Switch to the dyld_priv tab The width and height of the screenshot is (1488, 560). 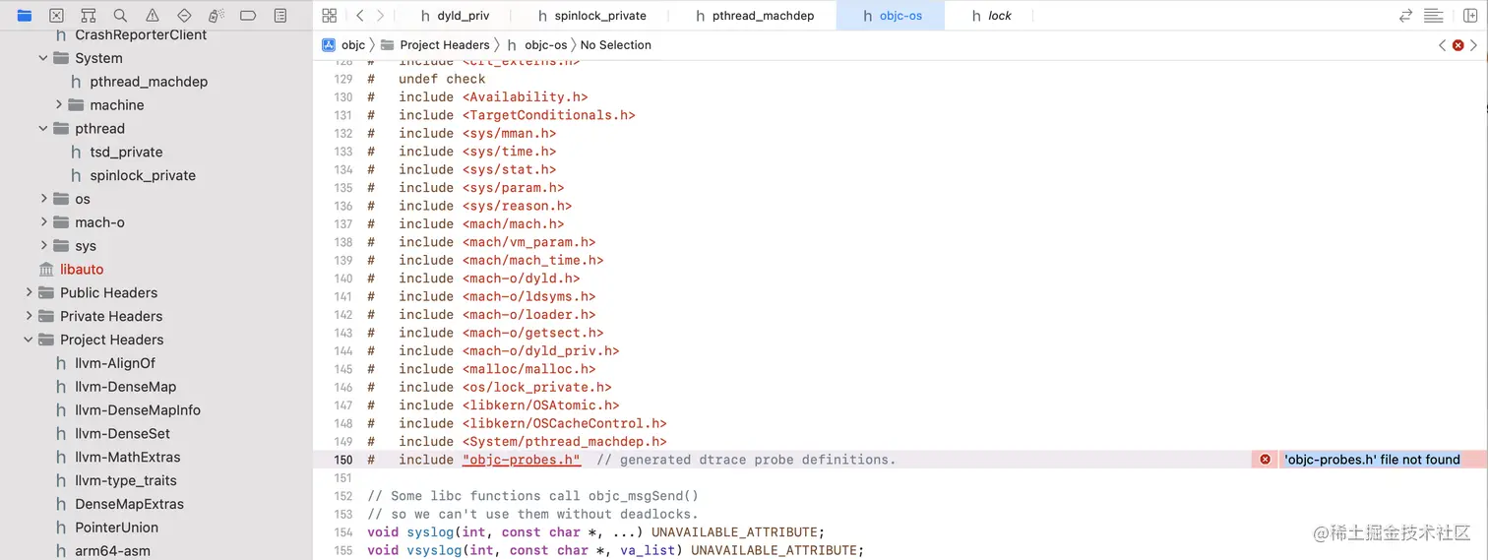pos(455,16)
